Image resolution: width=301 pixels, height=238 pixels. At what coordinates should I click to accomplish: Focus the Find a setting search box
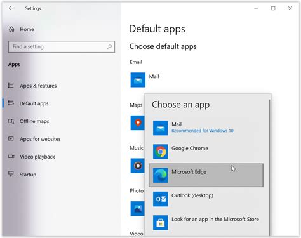[x=62, y=46]
